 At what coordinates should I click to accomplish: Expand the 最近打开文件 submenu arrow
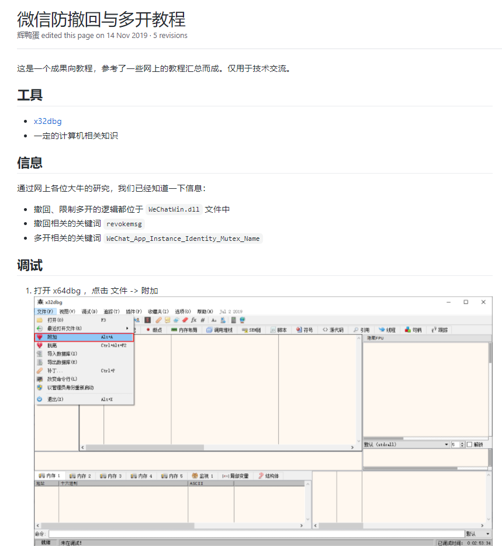[x=127, y=329]
